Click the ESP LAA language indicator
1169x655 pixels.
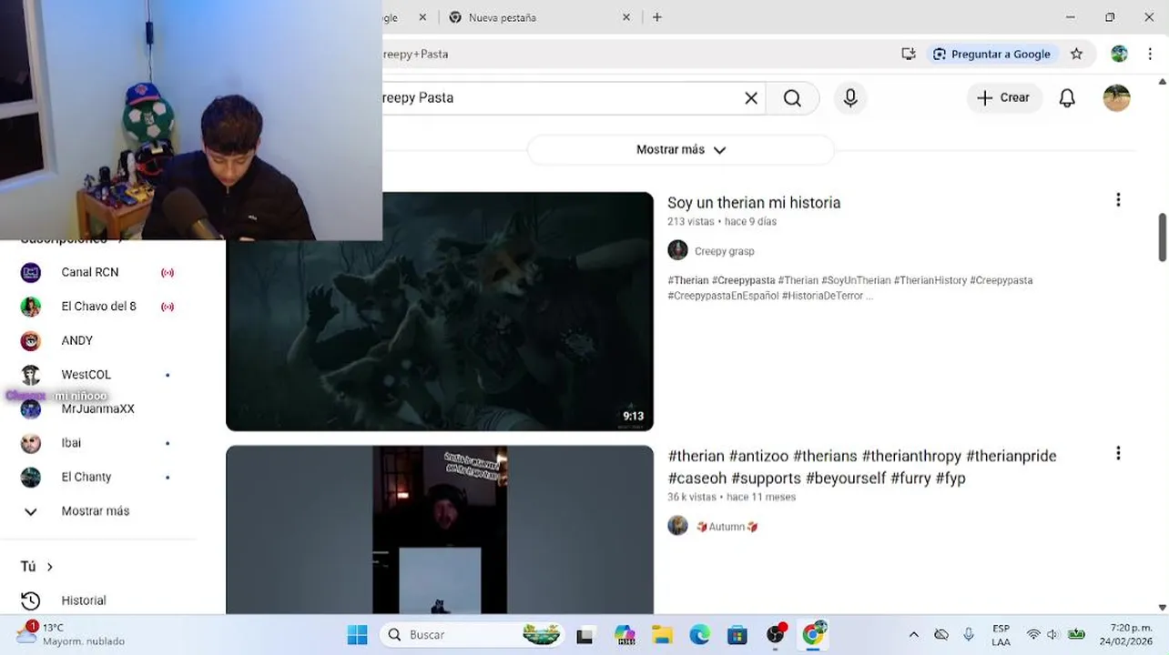[1001, 635]
